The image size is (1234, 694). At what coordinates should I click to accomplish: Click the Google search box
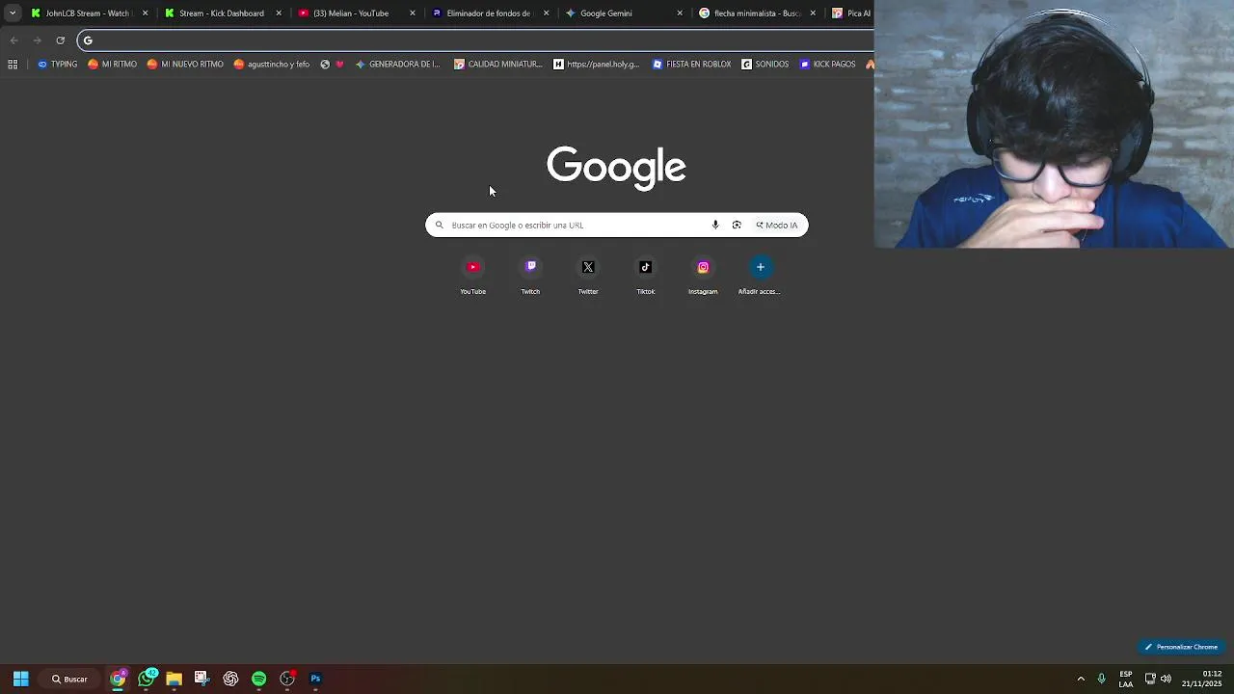616,225
